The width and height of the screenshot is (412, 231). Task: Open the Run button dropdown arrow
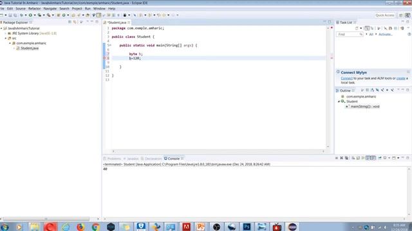pyautogui.click(x=35, y=15)
